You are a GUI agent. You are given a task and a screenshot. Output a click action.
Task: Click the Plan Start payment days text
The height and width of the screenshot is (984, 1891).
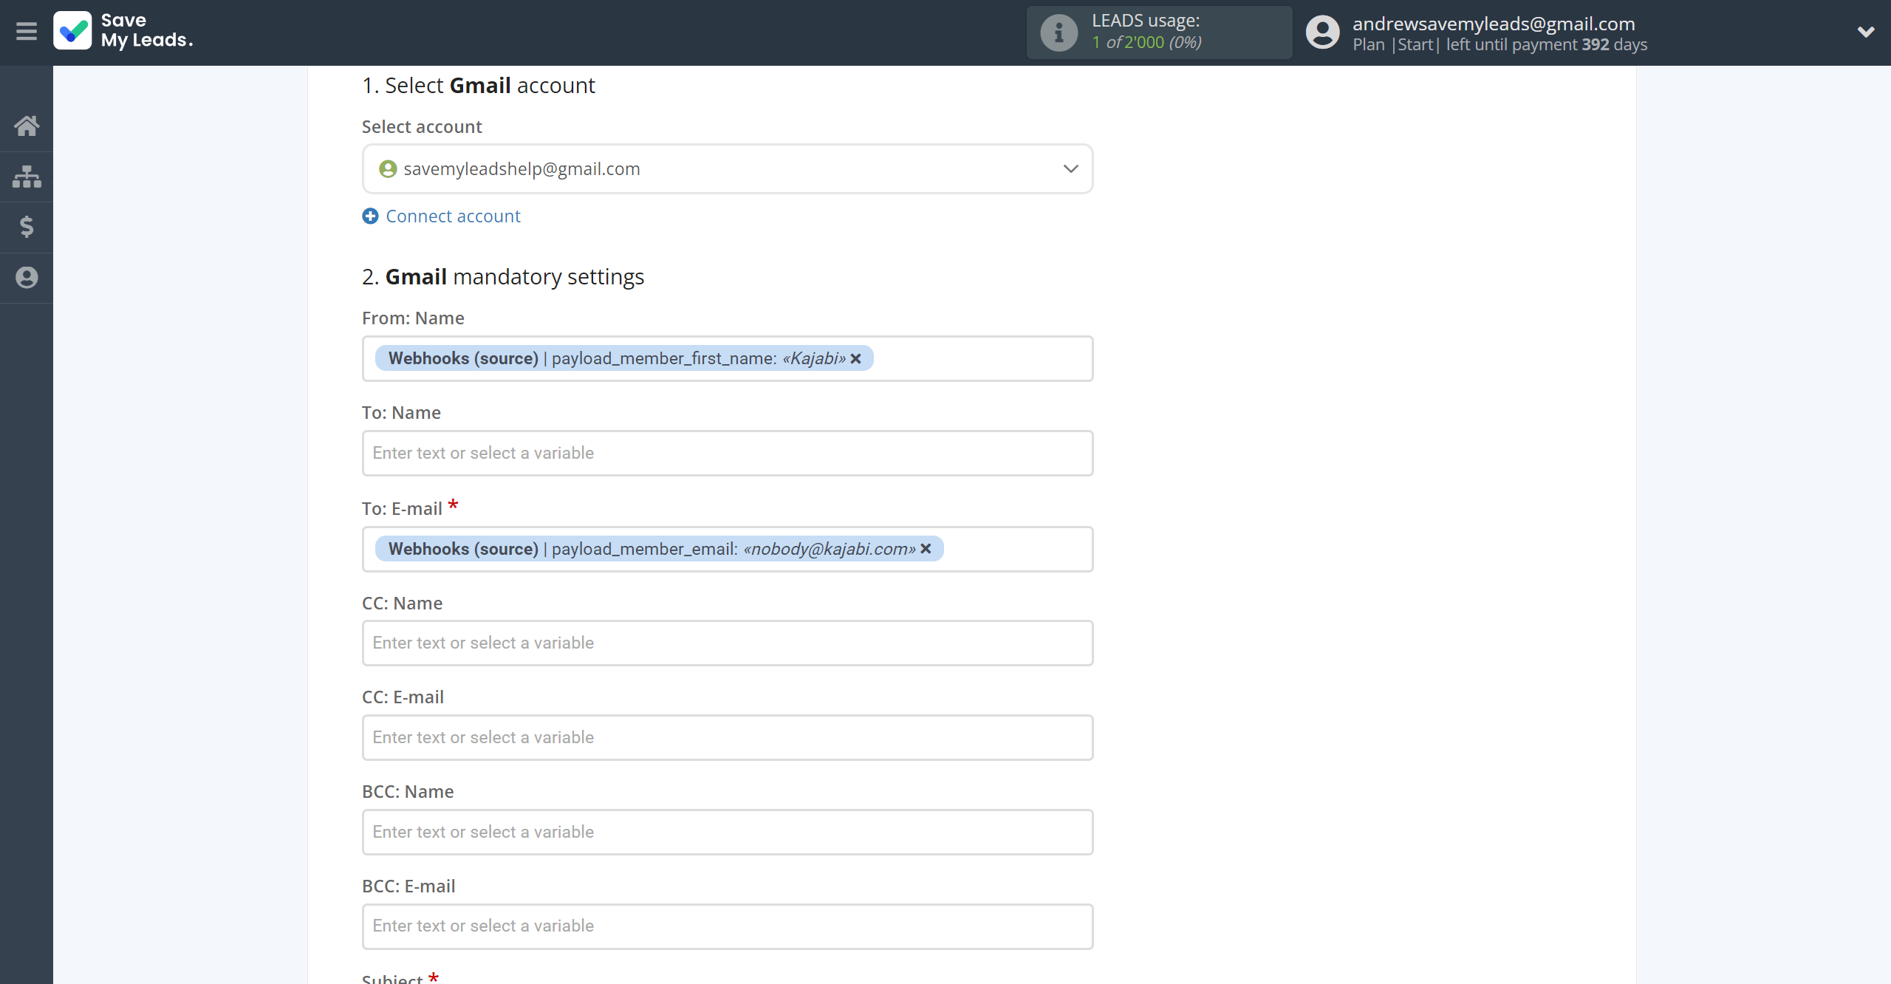[x=1500, y=44]
